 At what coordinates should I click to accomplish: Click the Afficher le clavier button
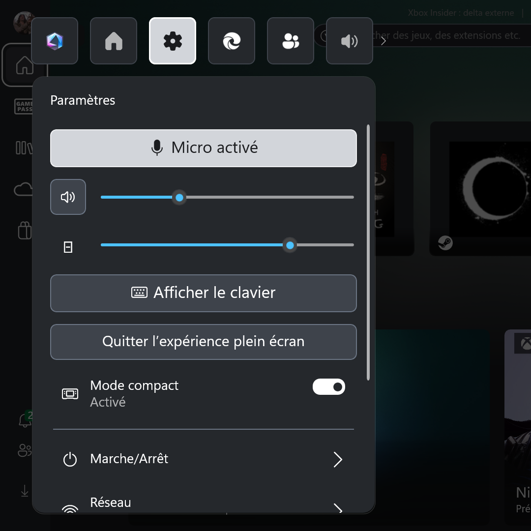click(203, 293)
